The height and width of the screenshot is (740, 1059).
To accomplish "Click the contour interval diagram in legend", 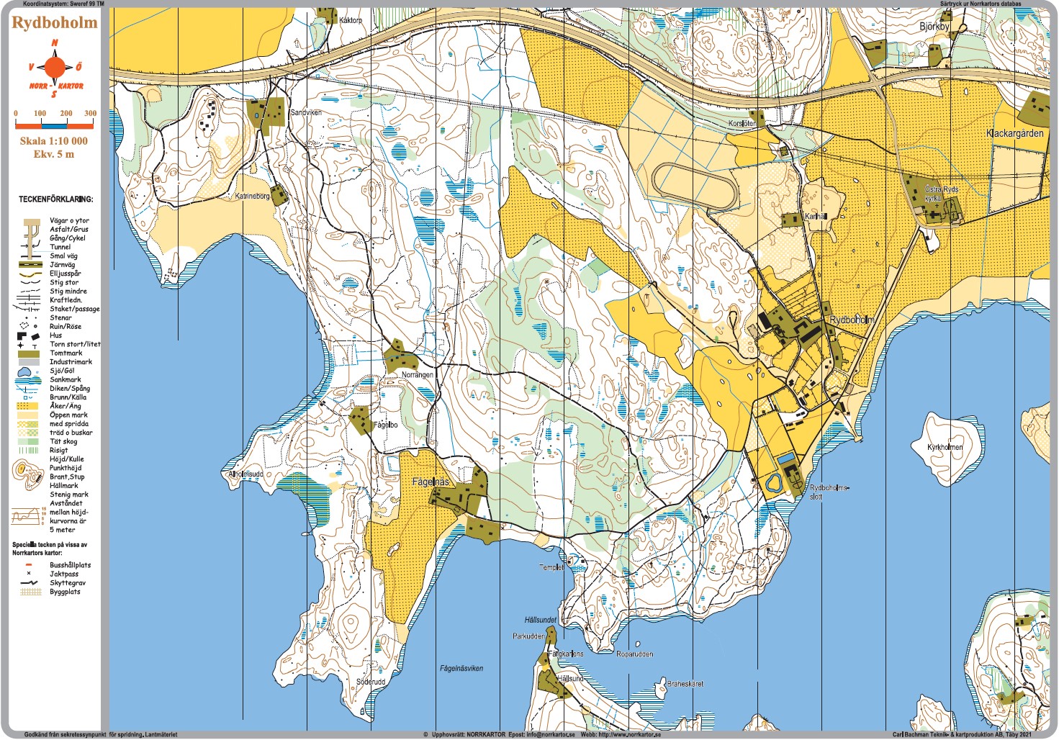I will coord(28,515).
